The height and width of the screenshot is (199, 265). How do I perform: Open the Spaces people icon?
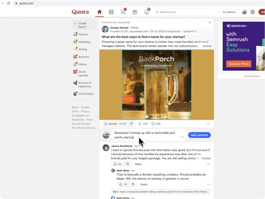[x=135, y=12]
